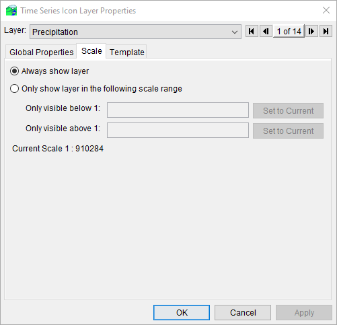Click the Apply button

304,312
